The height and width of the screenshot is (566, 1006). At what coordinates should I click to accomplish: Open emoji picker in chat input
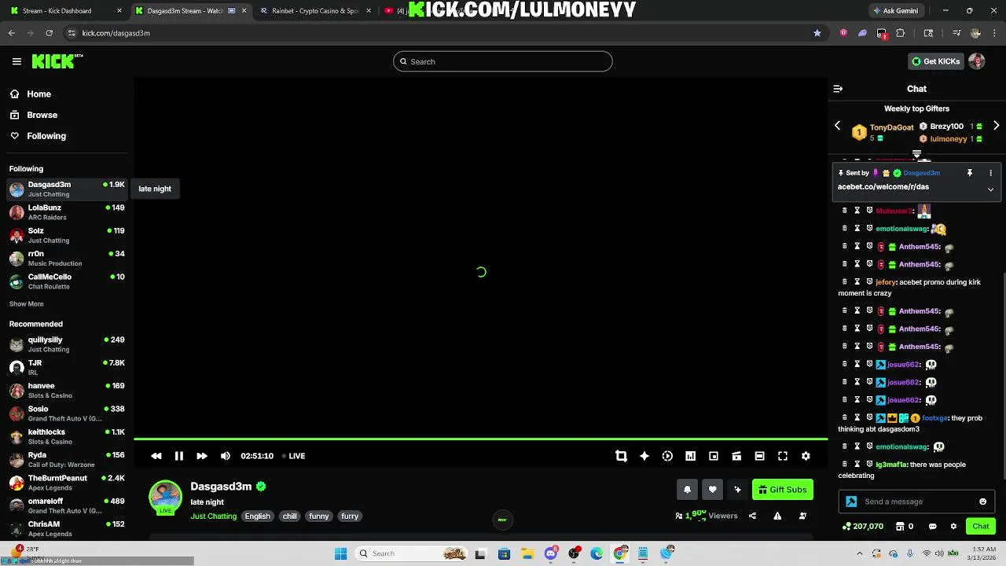click(982, 502)
